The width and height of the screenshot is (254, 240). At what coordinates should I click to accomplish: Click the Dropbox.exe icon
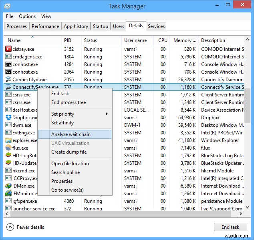8,118
